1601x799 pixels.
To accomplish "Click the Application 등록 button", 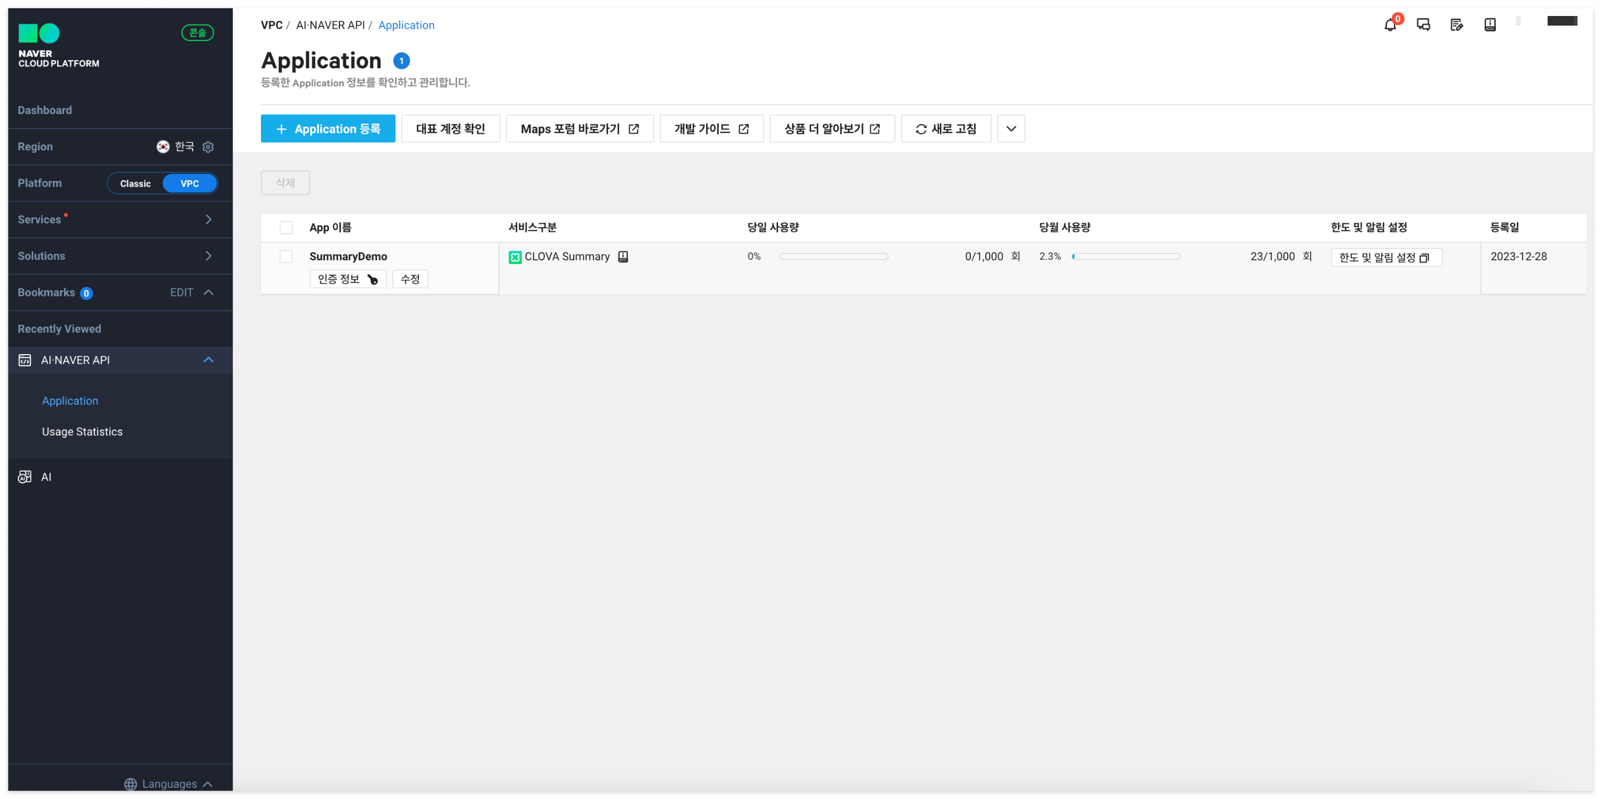I will coord(328,129).
